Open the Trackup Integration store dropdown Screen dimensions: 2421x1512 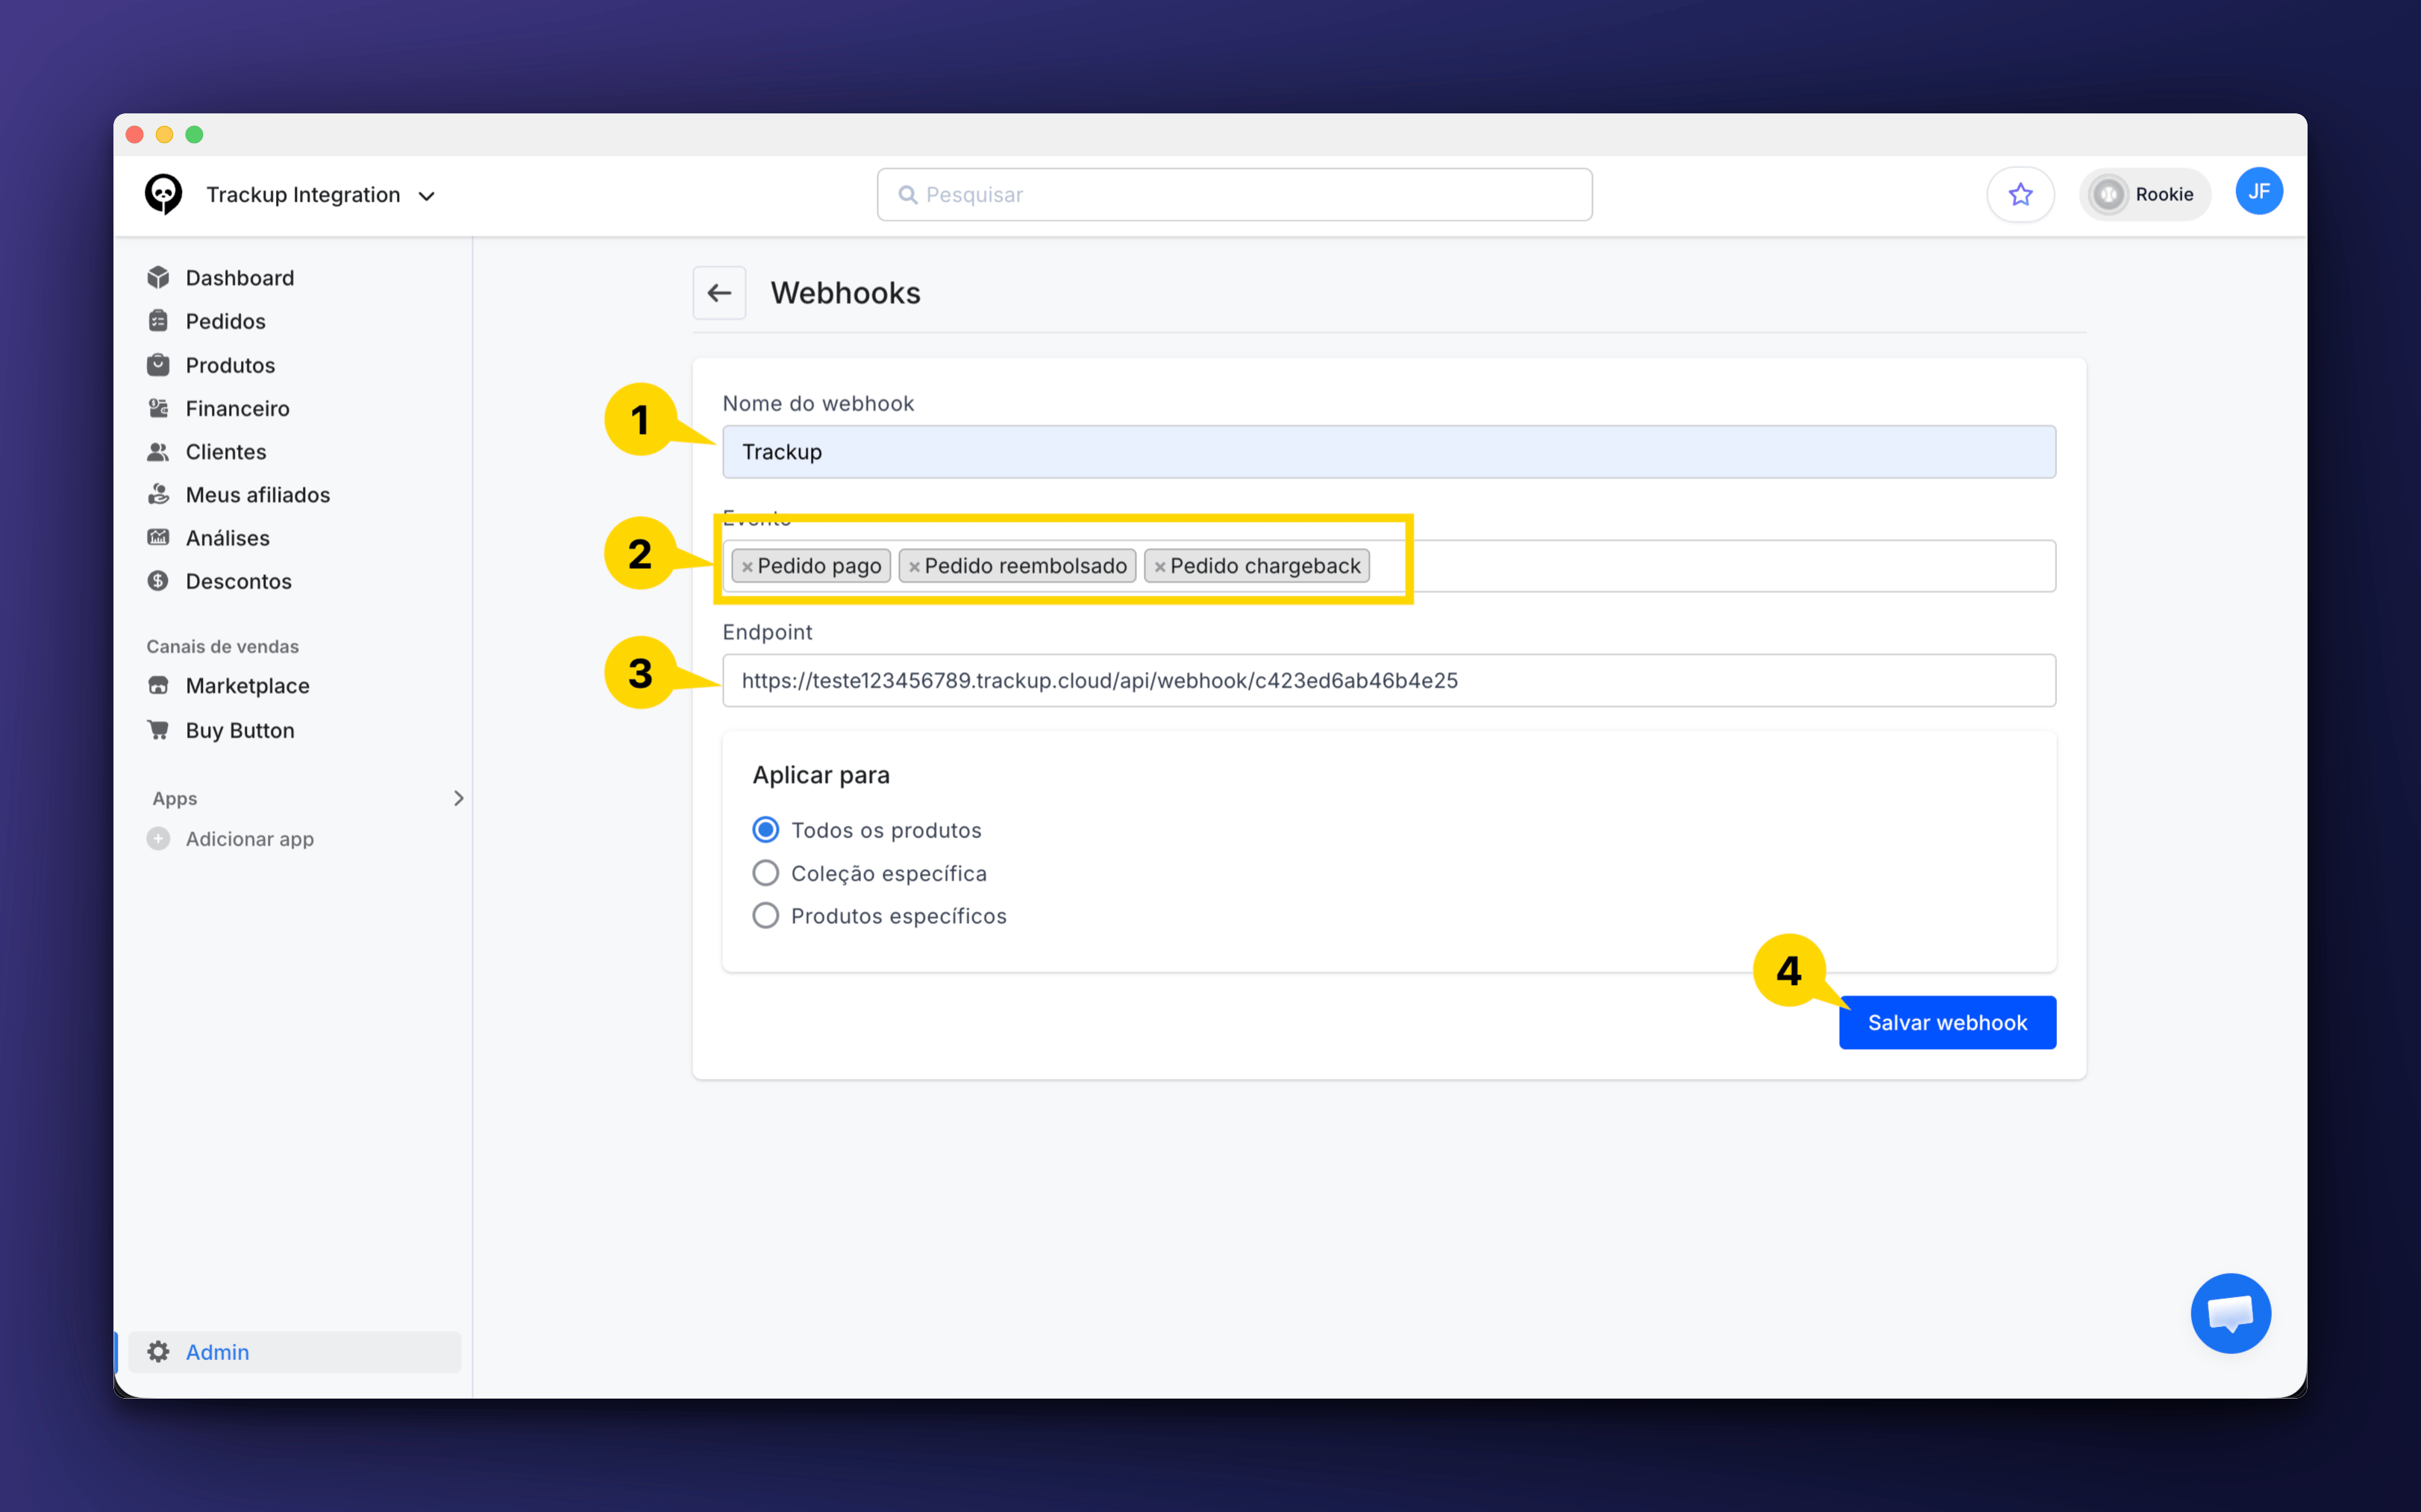[x=320, y=195]
